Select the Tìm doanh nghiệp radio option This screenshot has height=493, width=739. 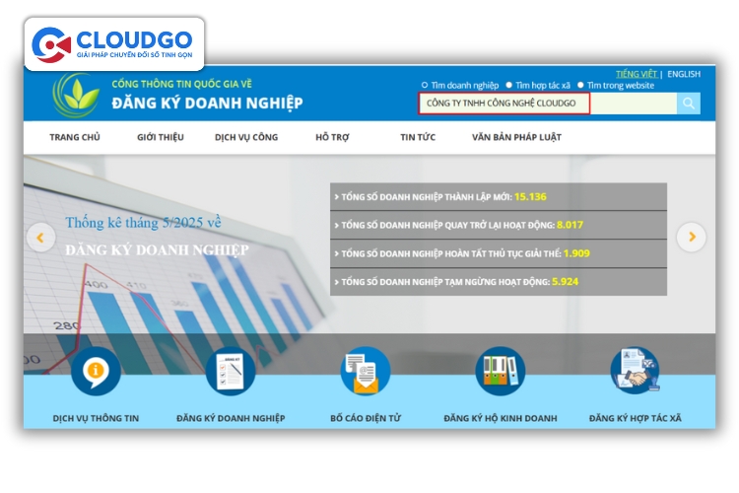[x=425, y=86]
